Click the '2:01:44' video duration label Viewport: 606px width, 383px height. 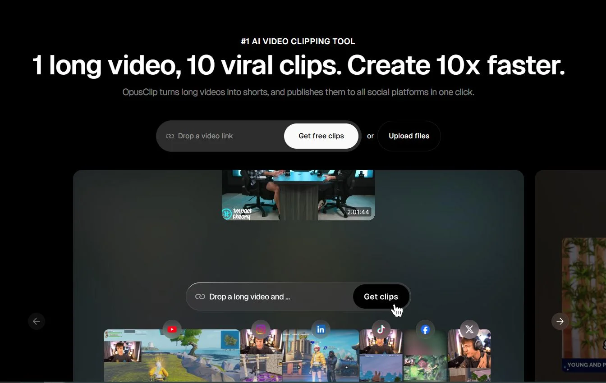[x=358, y=212]
